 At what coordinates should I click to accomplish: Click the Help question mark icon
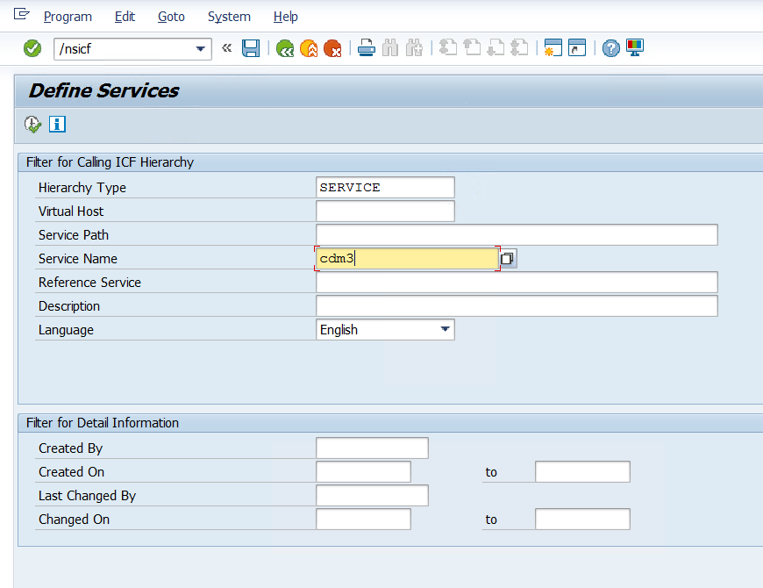click(x=611, y=48)
